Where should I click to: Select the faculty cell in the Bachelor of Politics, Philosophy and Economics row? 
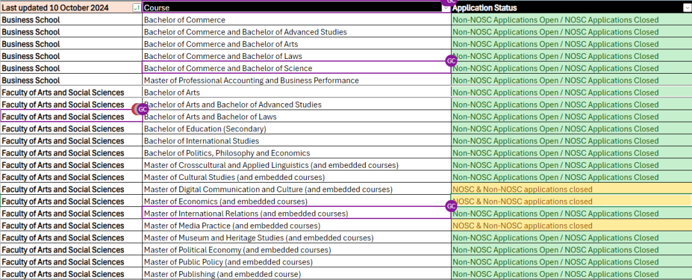click(71, 152)
